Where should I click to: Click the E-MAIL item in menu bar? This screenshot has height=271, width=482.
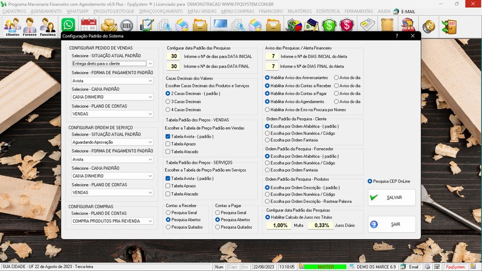pos(404,11)
